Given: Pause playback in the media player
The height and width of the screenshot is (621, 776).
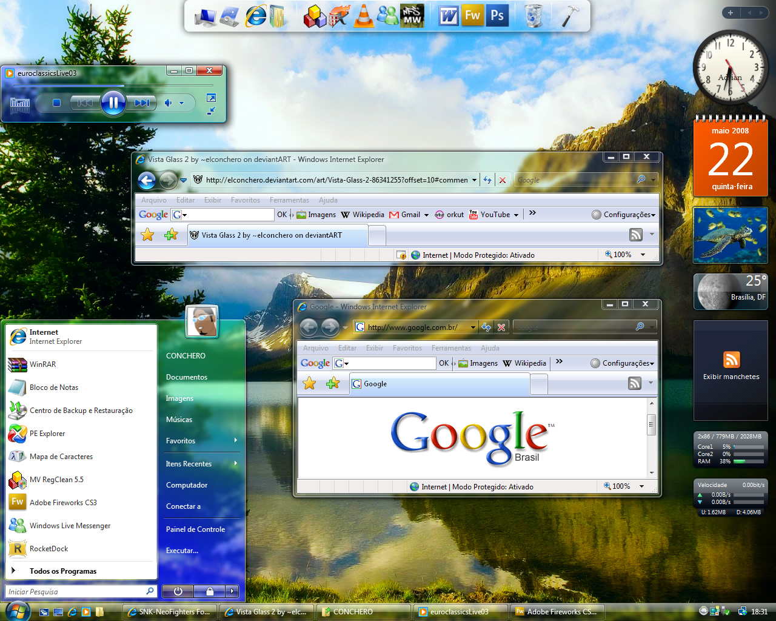Looking at the screenshot, I should point(113,102).
